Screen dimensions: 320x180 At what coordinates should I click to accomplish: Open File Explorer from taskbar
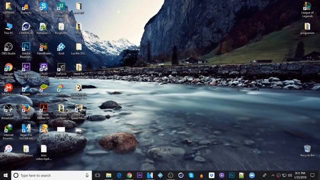click(108, 175)
